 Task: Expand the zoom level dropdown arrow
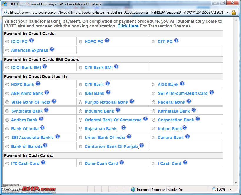(231, 189)
